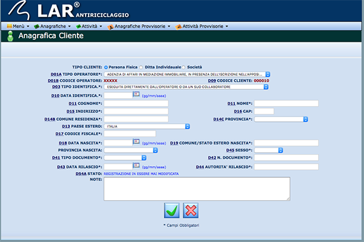Open the Attività menu

click(x=89, y=26)
